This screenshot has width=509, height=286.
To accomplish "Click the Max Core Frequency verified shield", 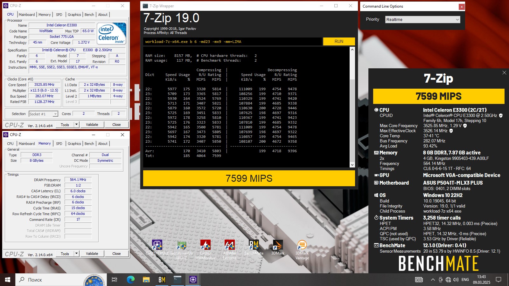I will pos(465,126).
